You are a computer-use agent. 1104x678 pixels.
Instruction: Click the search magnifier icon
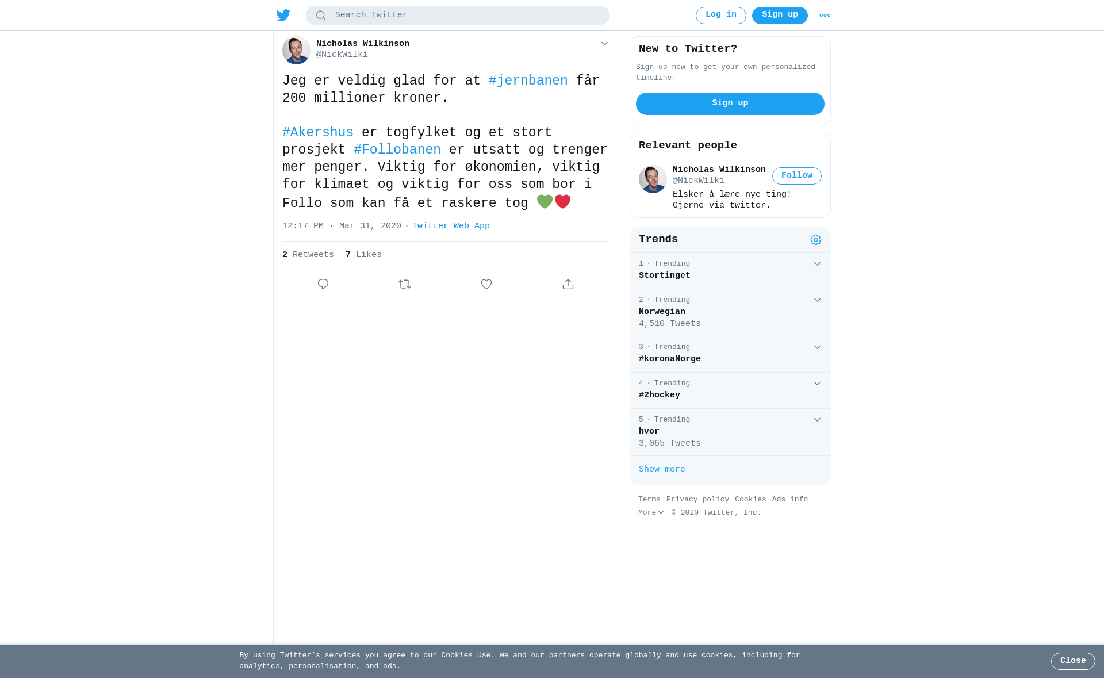click(321, 16)
